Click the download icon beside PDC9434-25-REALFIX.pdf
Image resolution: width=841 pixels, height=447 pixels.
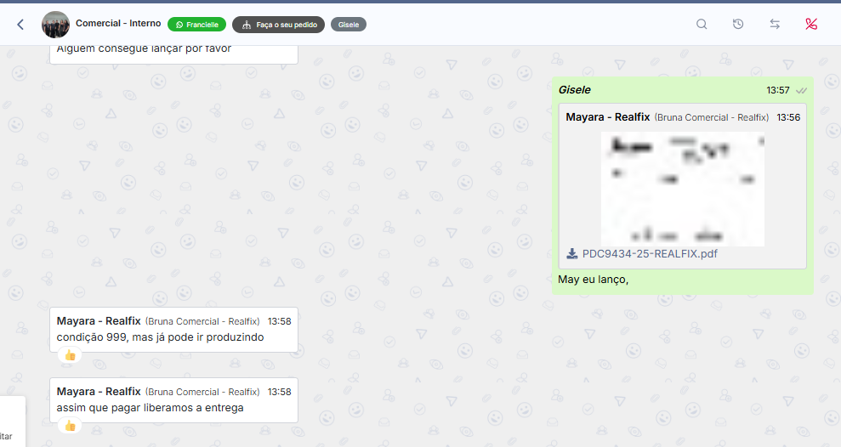[572, 253]
